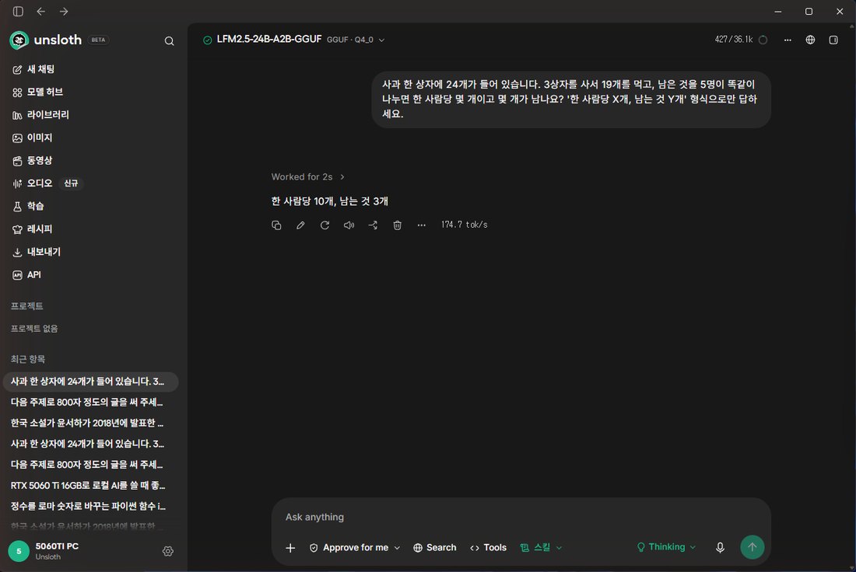Click the 프로젝트 section header

tap(26, 306)
